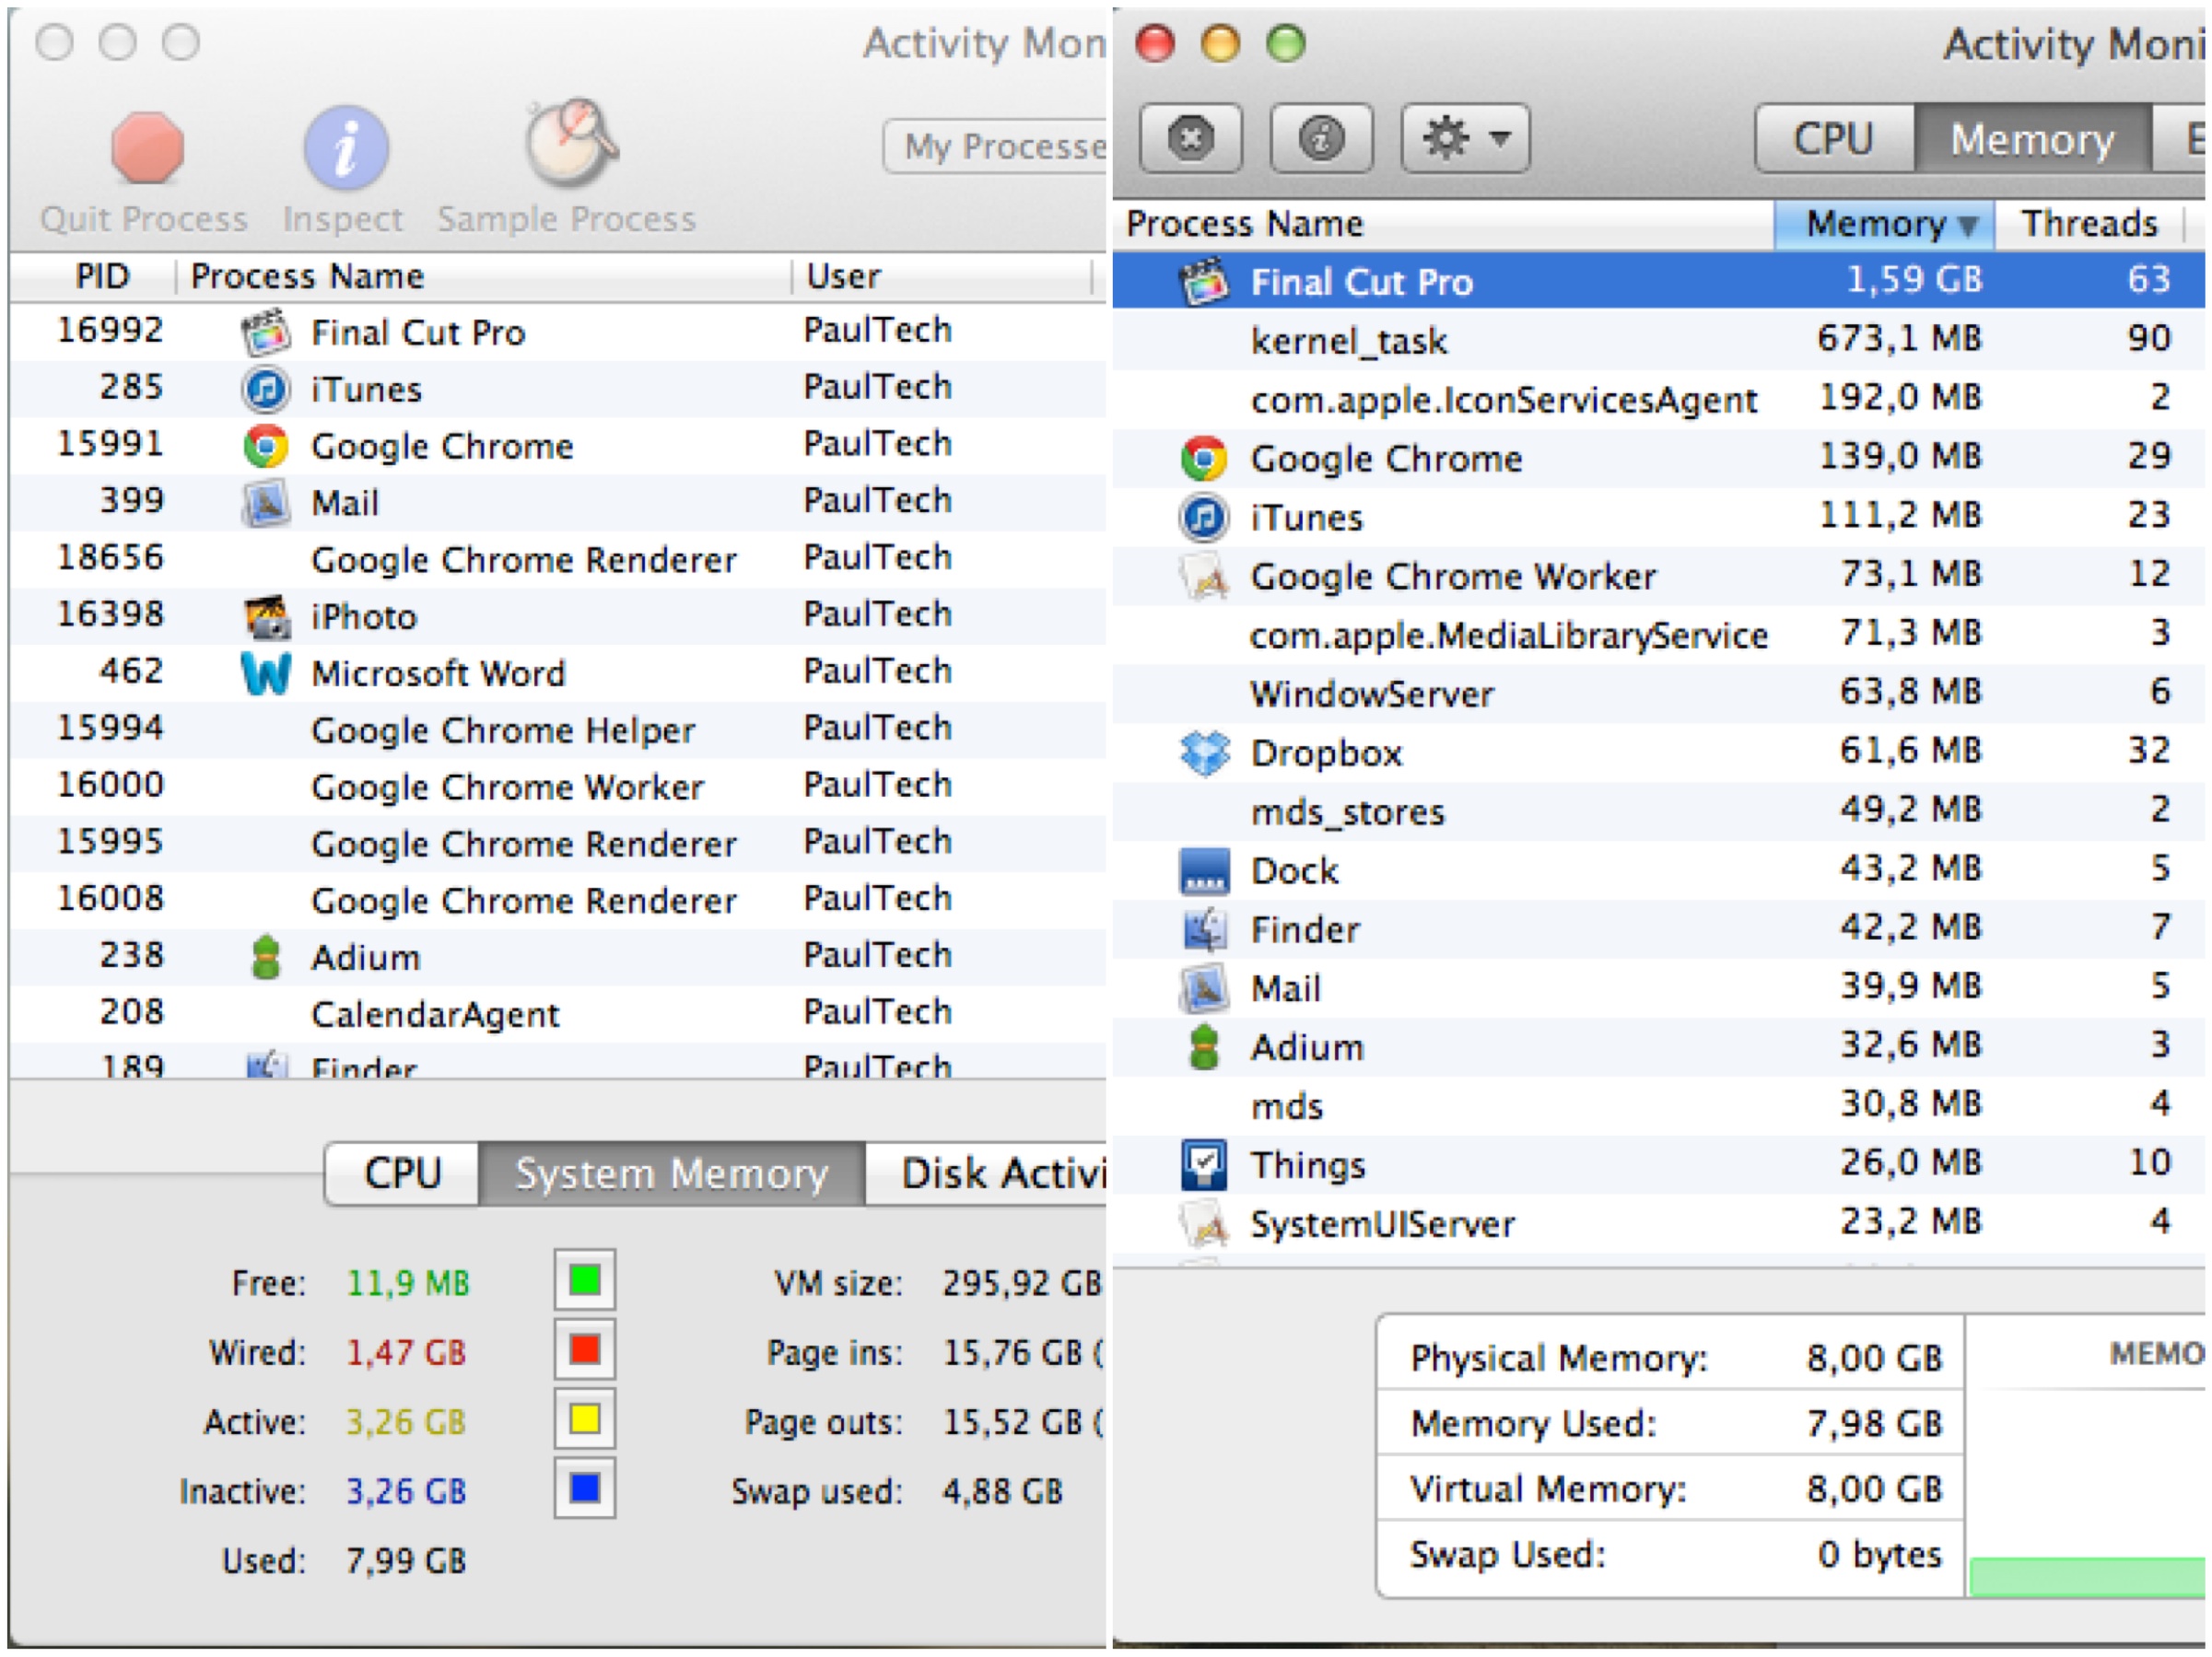The image size is (2212, 1657).
Task: Click the X quit button in right toolbar
Action: tap(1190, 138)
